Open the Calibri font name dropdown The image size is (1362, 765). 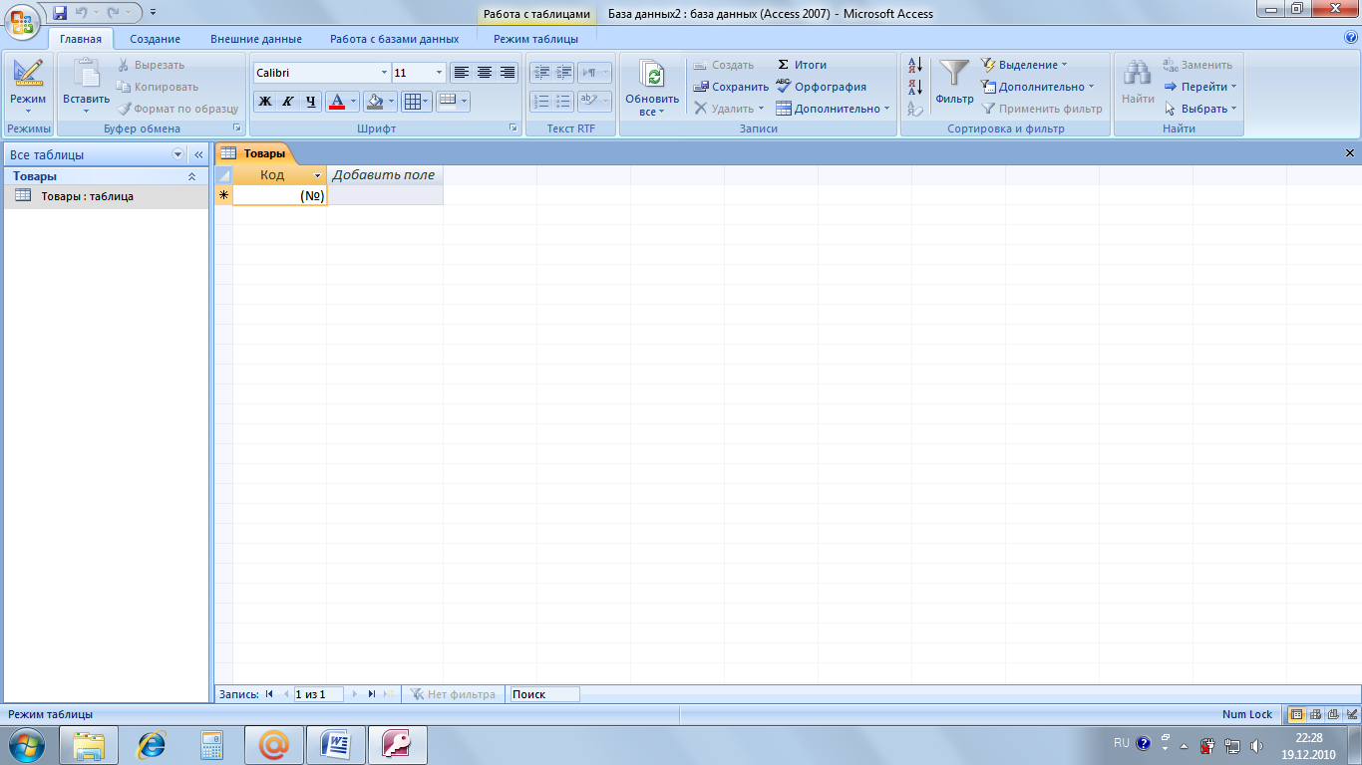(385, 73)
